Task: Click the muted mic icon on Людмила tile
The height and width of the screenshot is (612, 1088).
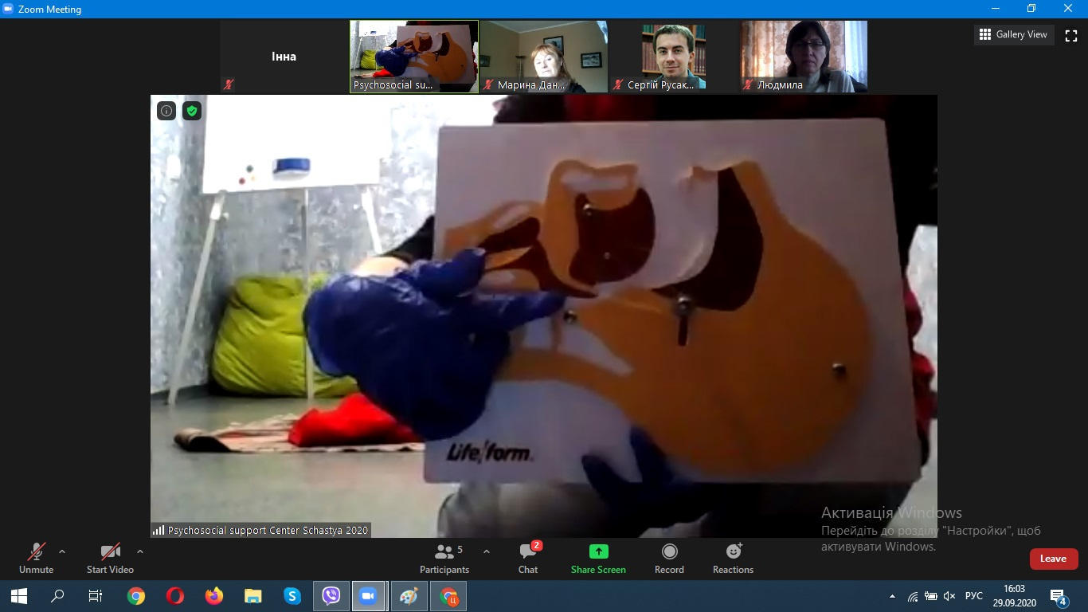Action: [x=748, y=84]
